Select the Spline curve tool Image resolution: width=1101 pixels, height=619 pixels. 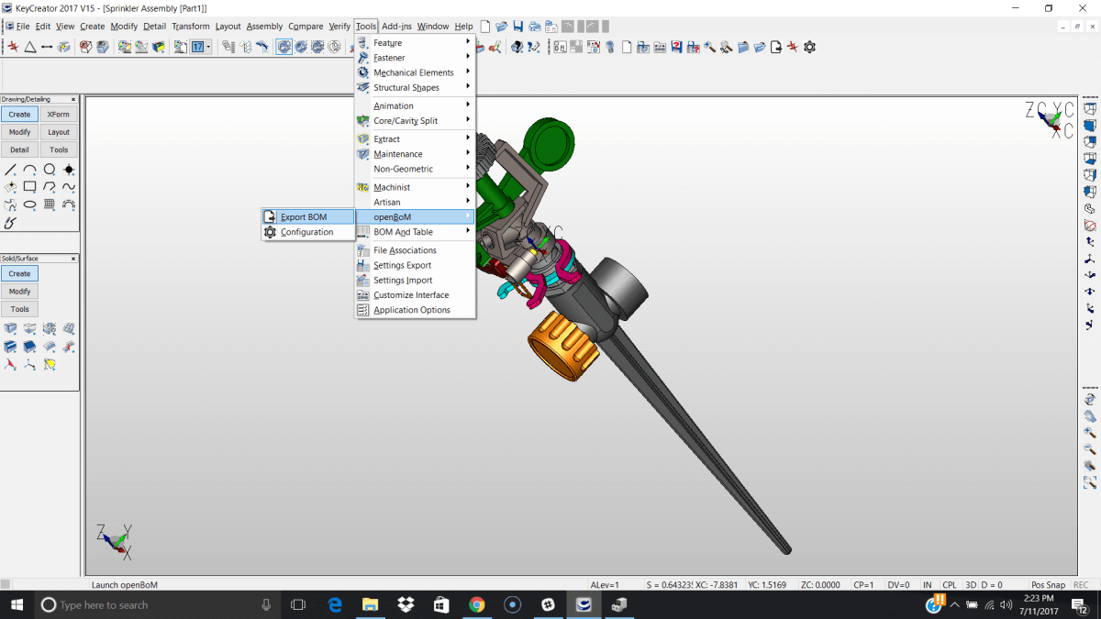point(69,187)
